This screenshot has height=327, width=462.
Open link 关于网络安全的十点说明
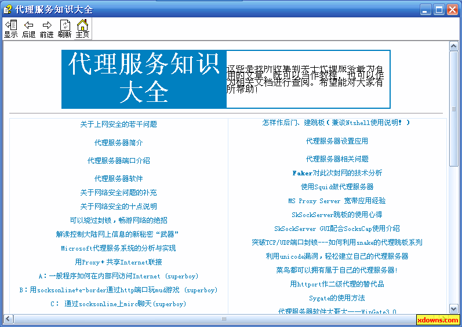point(118,207)
